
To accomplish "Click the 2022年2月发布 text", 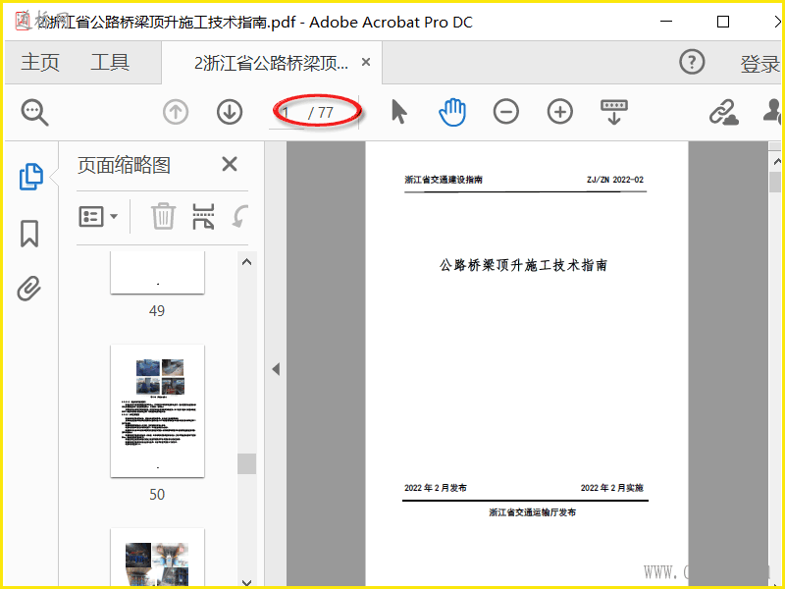I will 436,488.
